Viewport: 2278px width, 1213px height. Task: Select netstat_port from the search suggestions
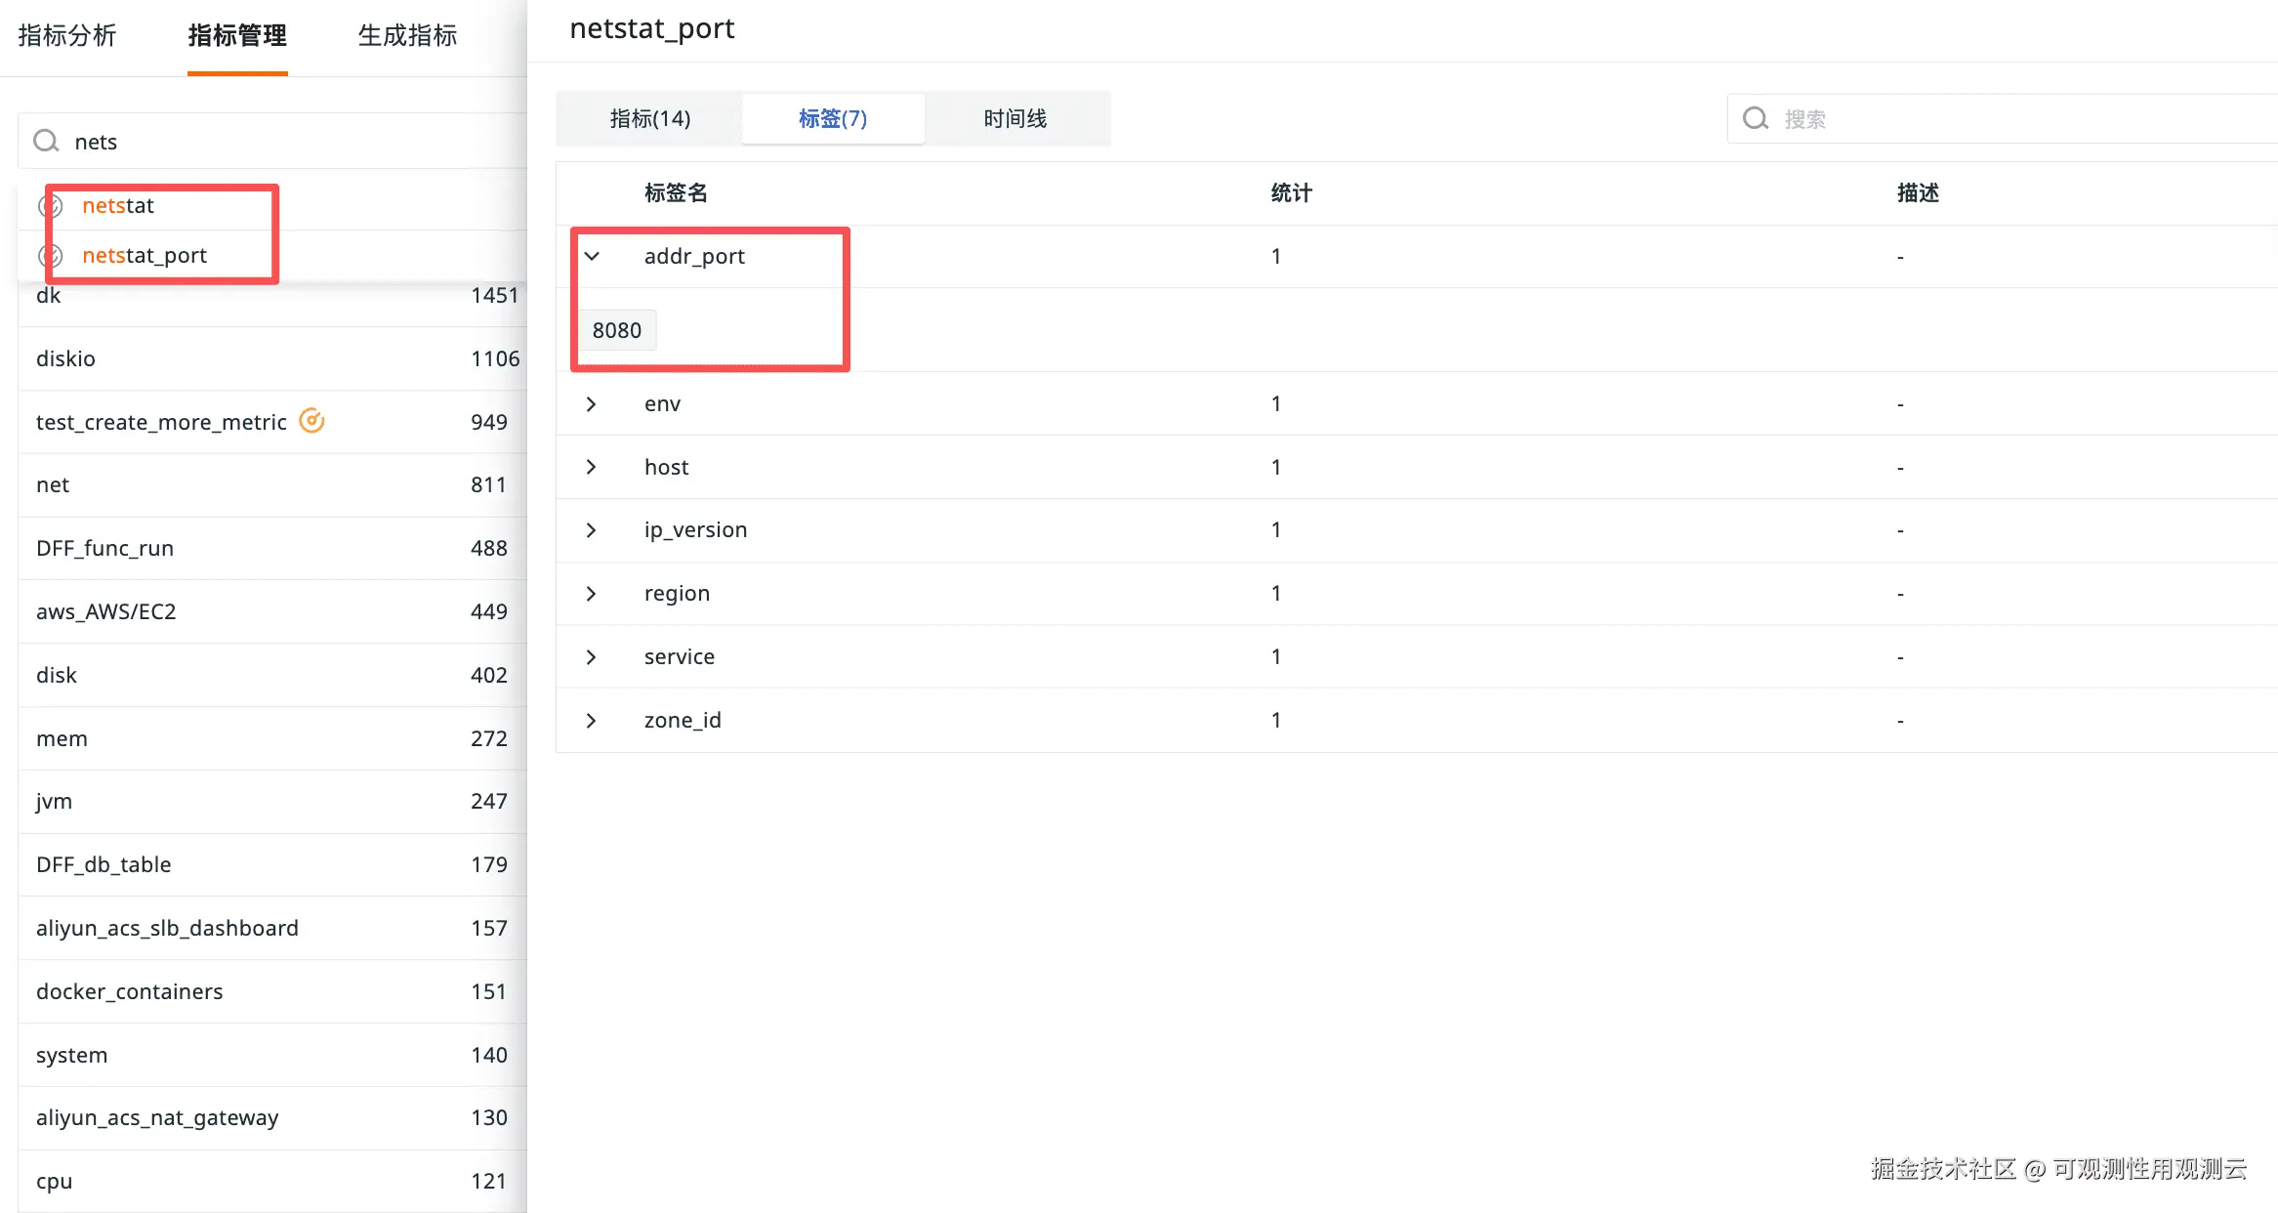click(145, 256)
